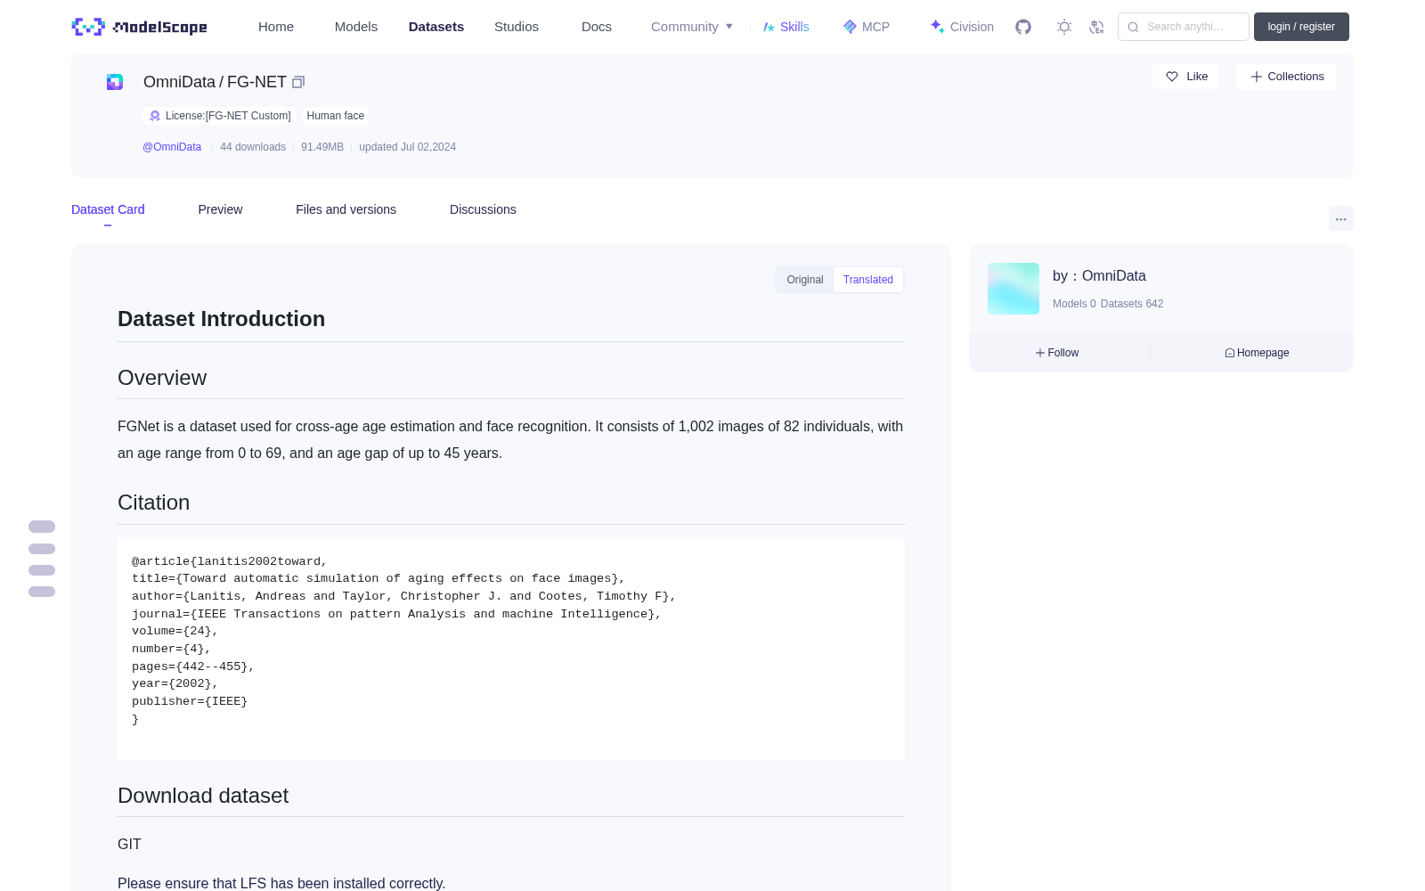The image size is (1425, 891).
Task: Click the 'publisher={IEEE}' citation line
Action: click(x=190, y=701)
